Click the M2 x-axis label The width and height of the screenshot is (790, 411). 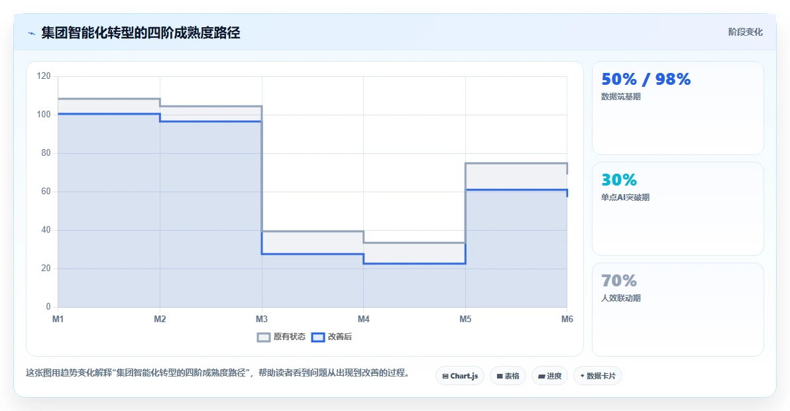click(160, 319)
